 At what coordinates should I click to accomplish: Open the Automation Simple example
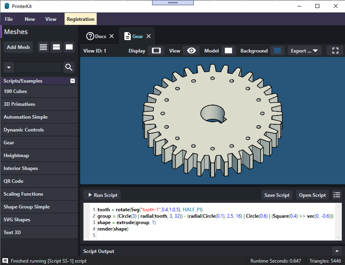point(39,117)
